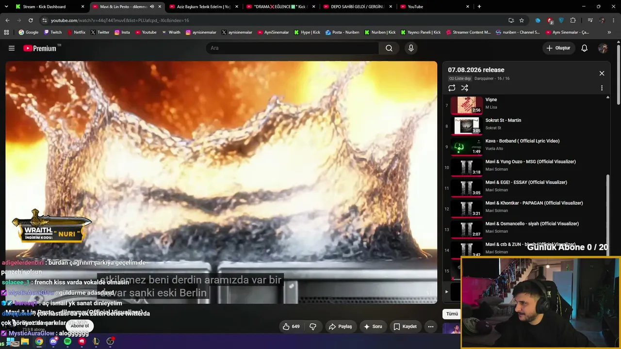Click the video player frame
The image size is (621, 349).
[221, 182]
